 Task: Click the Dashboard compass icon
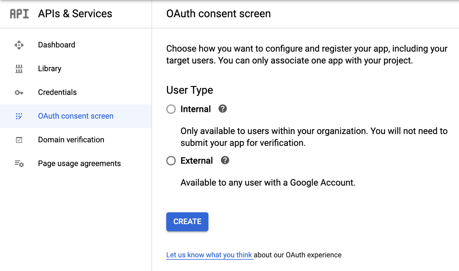[x=19, y=45]
